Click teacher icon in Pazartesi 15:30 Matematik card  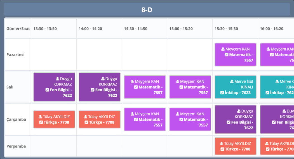[x=223, y=49]
